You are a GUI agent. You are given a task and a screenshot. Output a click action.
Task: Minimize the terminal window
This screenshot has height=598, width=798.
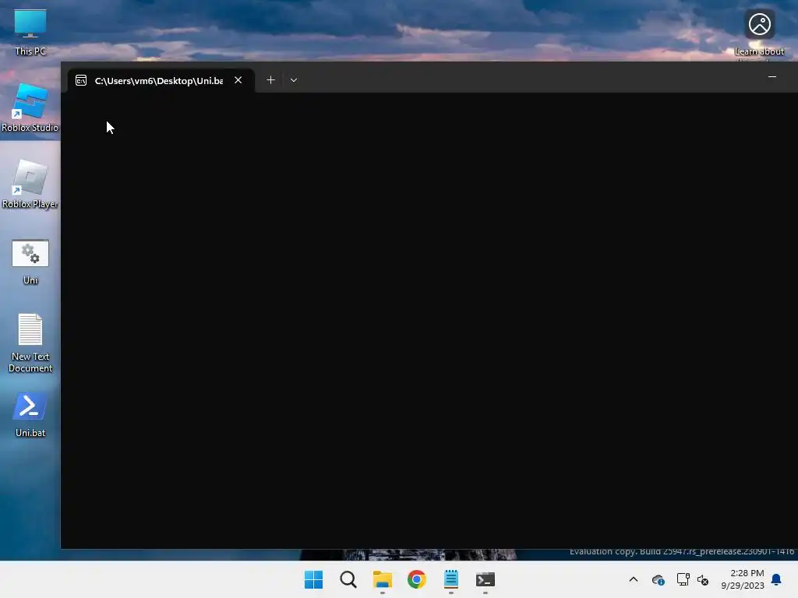pyautogui.click(x=772, y=77)
